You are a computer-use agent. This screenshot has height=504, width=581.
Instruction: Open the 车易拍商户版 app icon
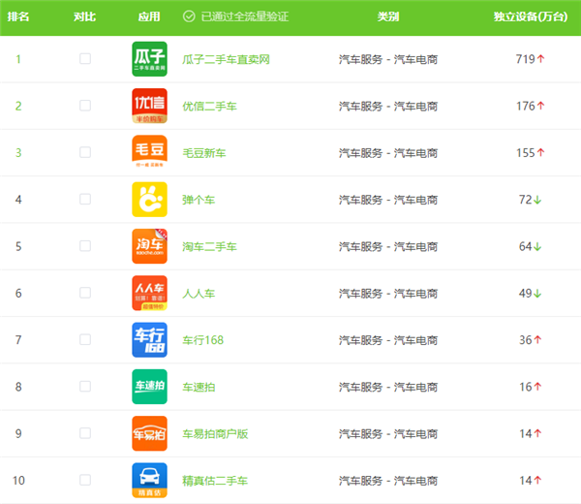(149, 433)
